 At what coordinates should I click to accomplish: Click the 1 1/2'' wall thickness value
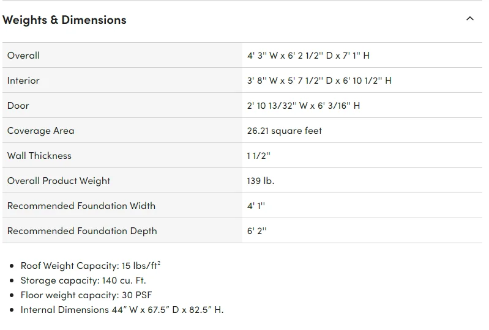point(258,155)
